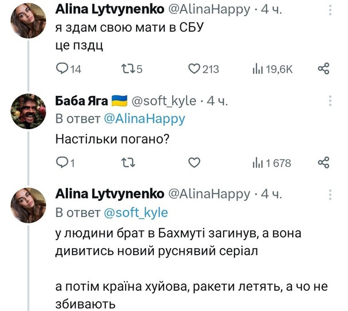
Task: Like Баба Яга's reply tweet
Action: [194, 163]
